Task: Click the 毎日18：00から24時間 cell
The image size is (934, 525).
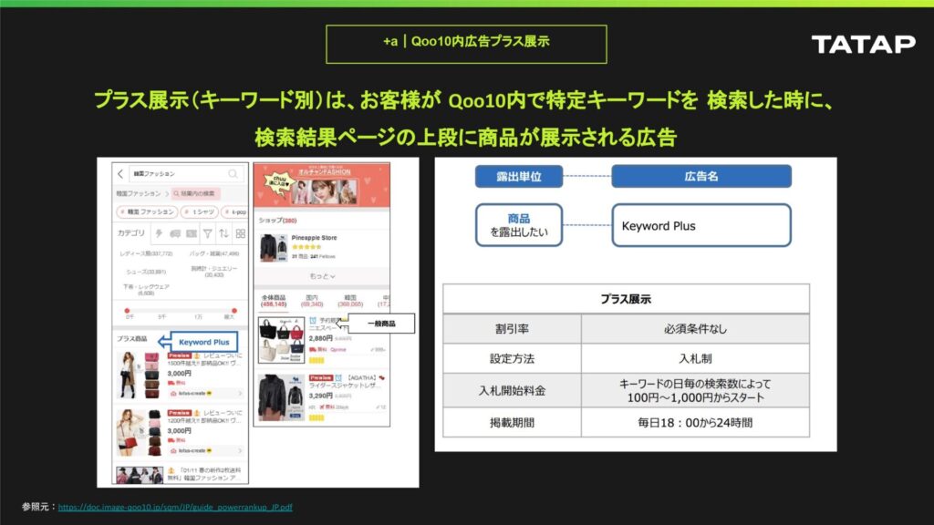Action: click(x=695, y=423)
